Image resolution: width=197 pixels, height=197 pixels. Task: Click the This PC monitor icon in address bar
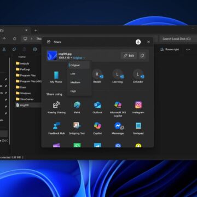[25, 39]
